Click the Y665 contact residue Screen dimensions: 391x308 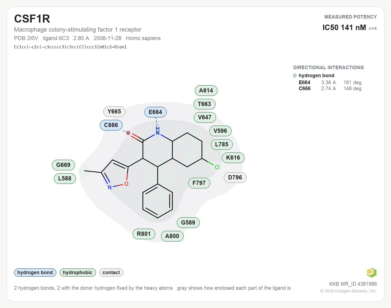click(114, 112)
